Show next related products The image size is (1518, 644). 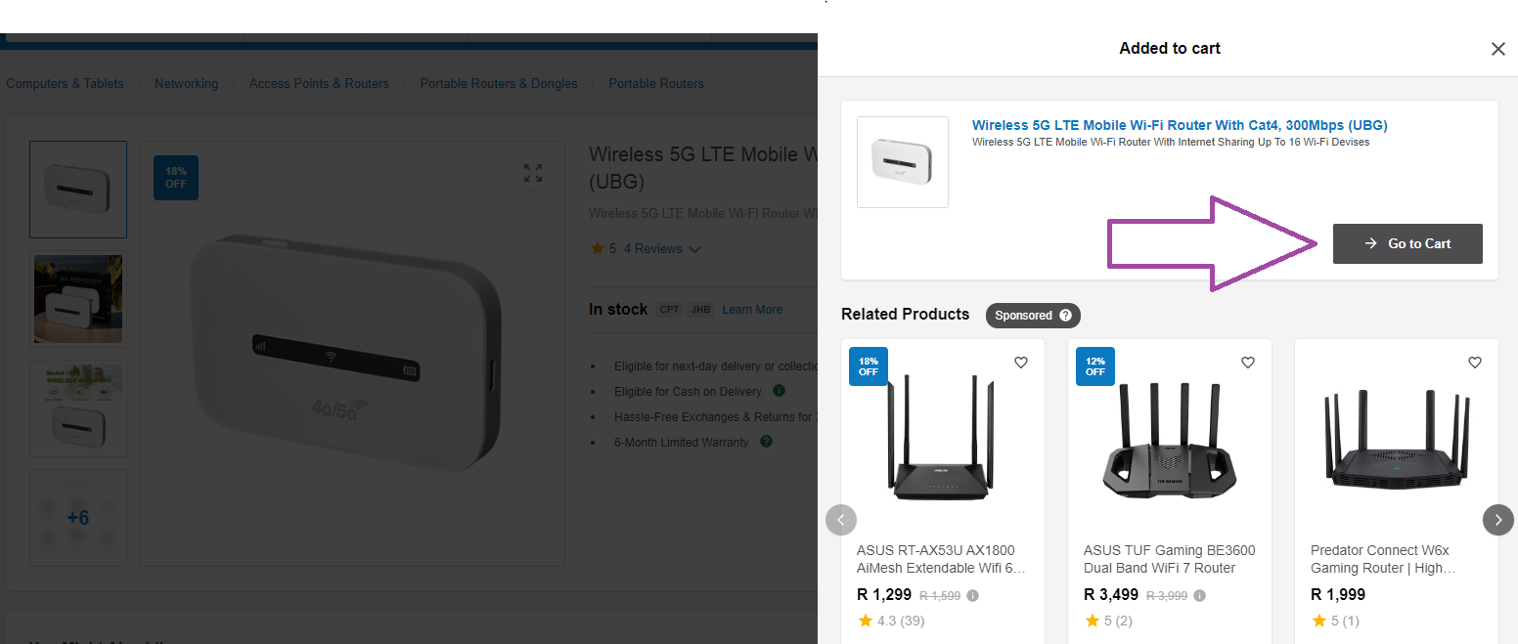[1498, 520]
